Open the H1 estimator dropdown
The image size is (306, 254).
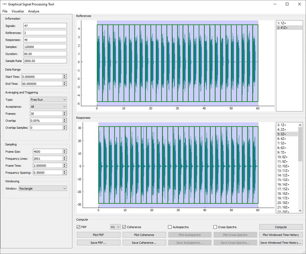(115, 227)
